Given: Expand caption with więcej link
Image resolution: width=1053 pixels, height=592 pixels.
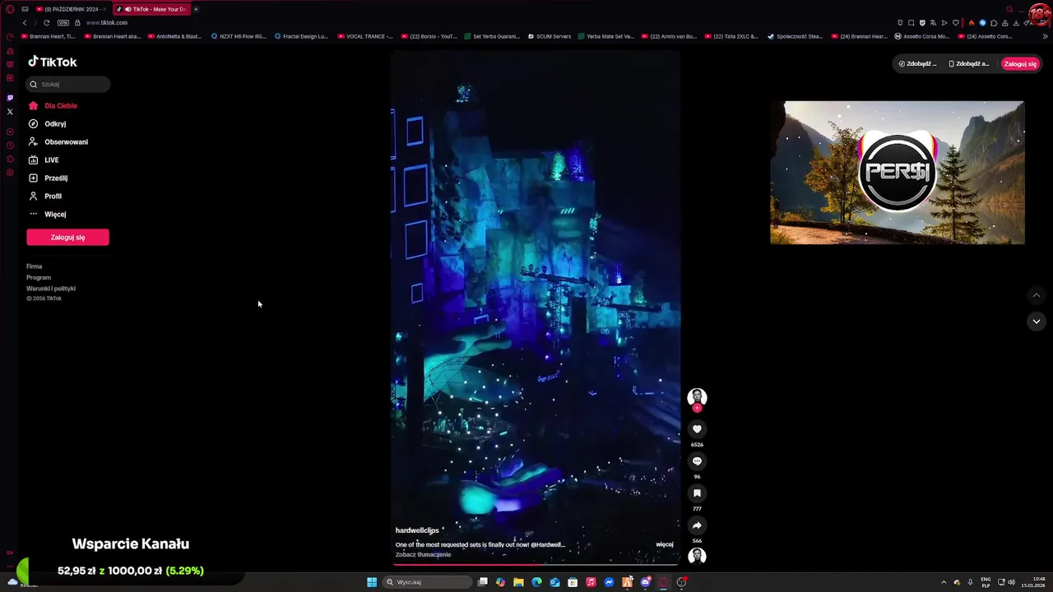Looking at the screenshot, I should click(x=665, y=544).
